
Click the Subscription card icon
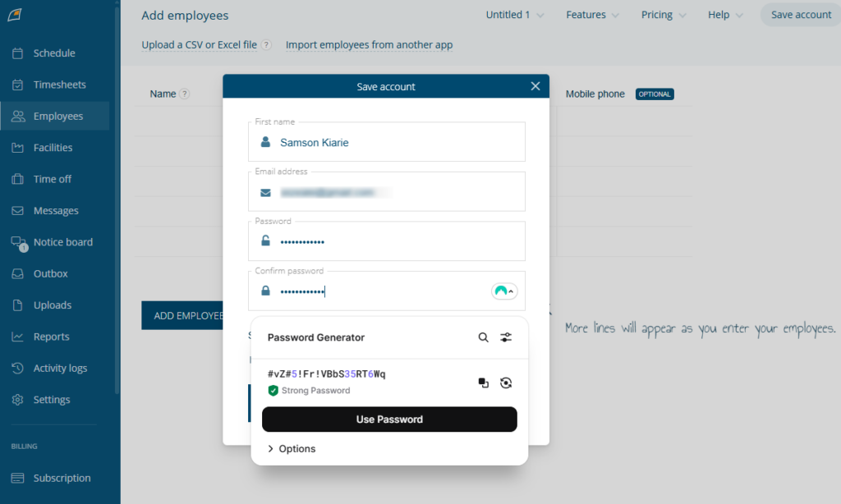[x=18, y=478]
